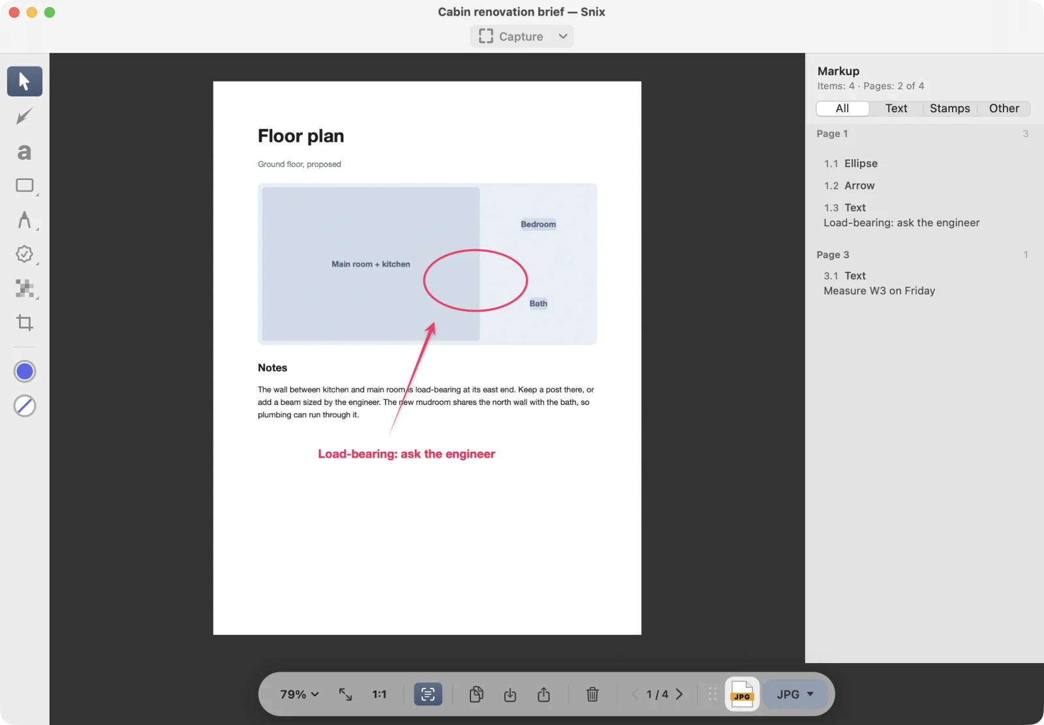Open the 79% zoom level dropdown
The width and height of the screenshot is (1044, 725).
(x=299, y=694)
